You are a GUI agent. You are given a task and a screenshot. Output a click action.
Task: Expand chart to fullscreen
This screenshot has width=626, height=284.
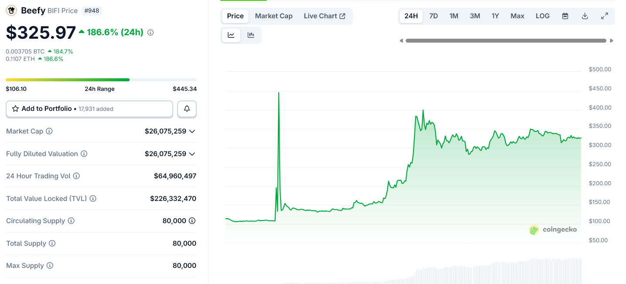coord(605,16)
